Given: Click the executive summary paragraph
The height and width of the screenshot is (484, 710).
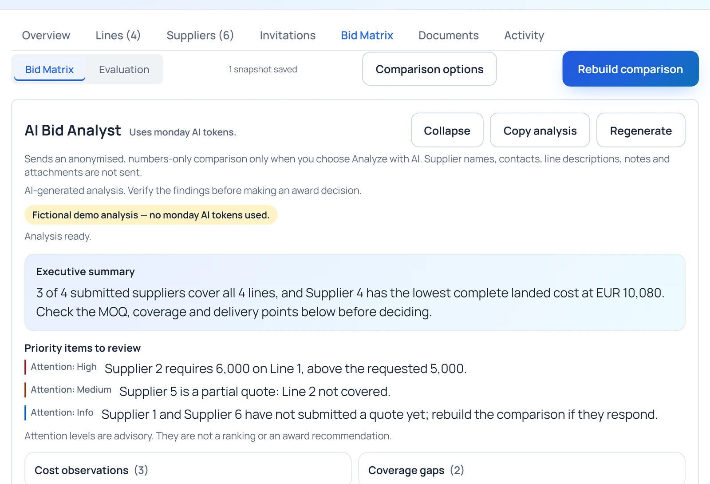Looking at the screenshot, I should (x=351, y=302).
